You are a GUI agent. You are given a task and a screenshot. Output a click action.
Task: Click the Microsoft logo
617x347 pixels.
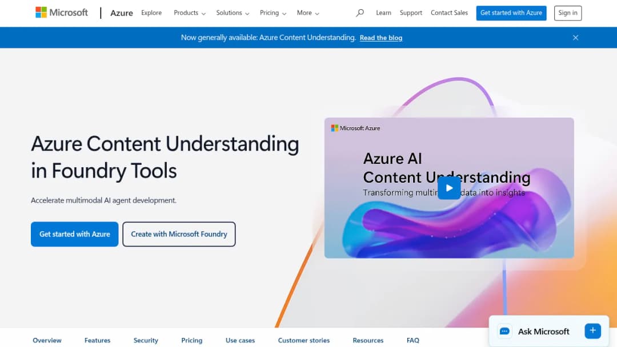click(x=61, y=13)
